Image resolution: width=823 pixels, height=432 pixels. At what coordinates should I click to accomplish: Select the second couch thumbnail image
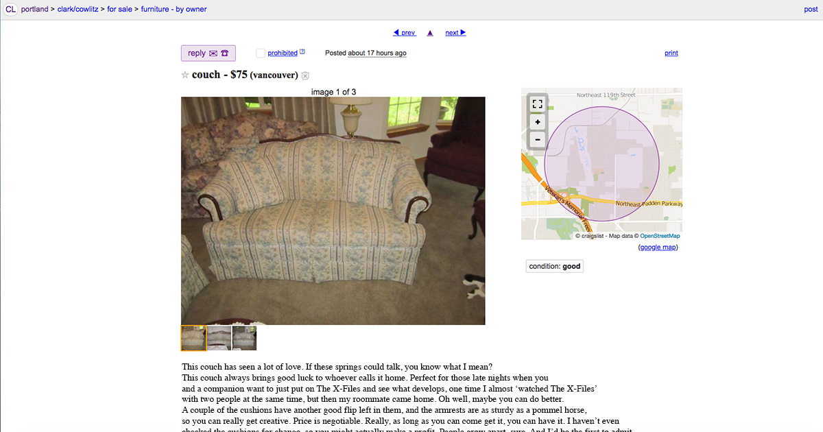tap(219, 338)
